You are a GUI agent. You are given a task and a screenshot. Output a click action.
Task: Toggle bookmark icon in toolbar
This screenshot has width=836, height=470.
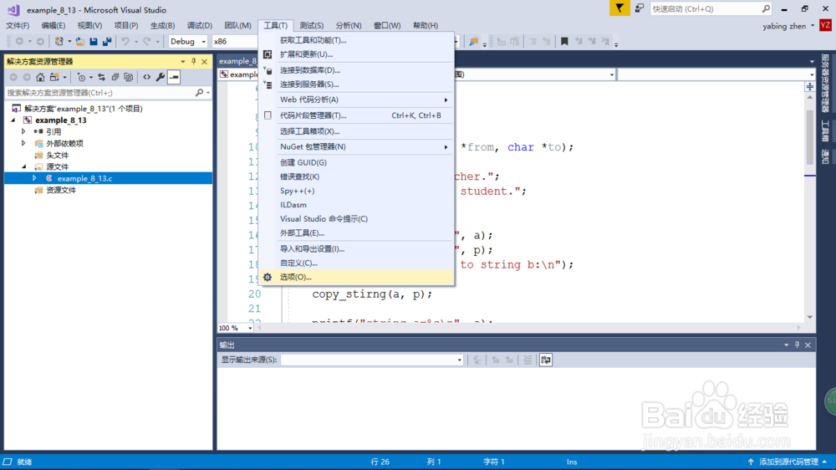pos(564,41)
